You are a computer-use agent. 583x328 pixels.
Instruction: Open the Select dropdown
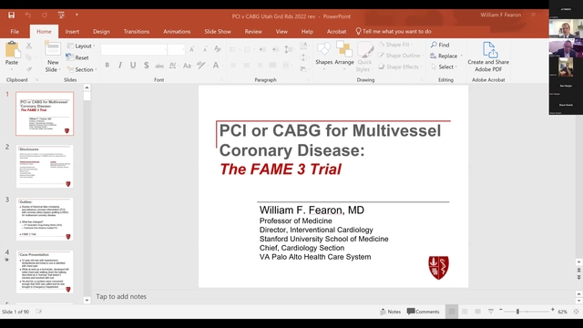point(444,67)
